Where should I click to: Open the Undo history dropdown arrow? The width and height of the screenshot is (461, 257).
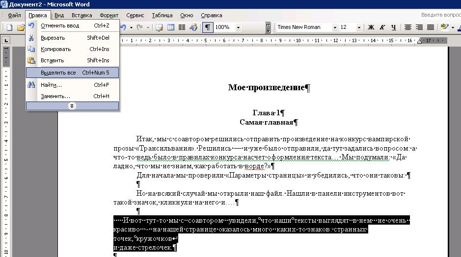131,27
